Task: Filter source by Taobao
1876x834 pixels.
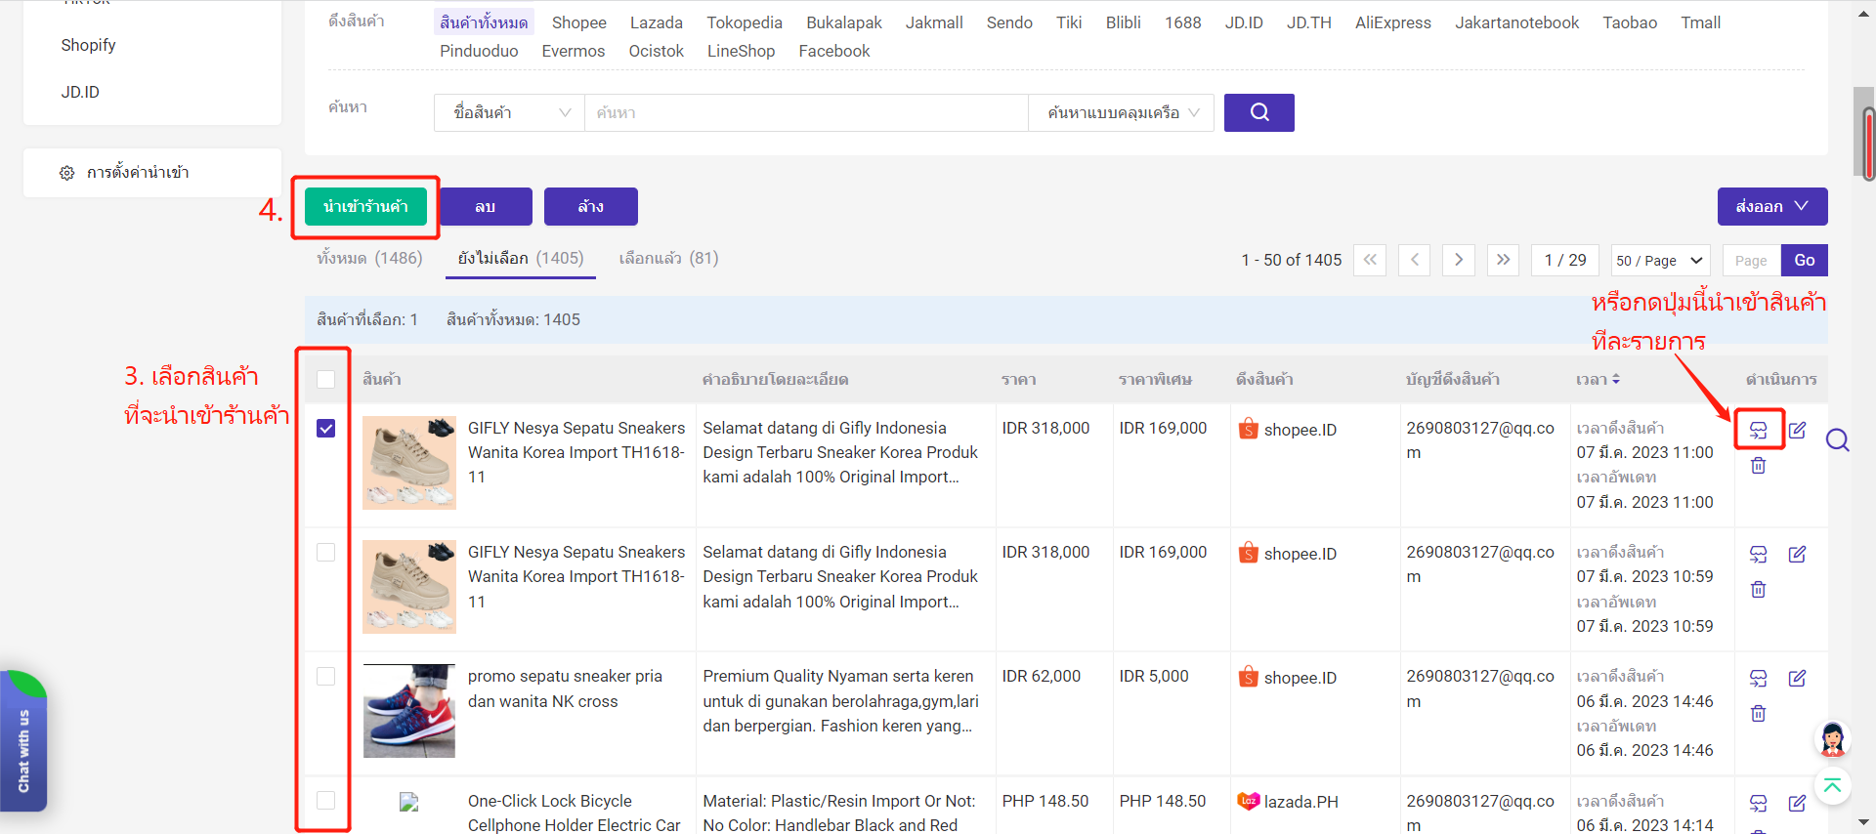Action: (1629, 22)
